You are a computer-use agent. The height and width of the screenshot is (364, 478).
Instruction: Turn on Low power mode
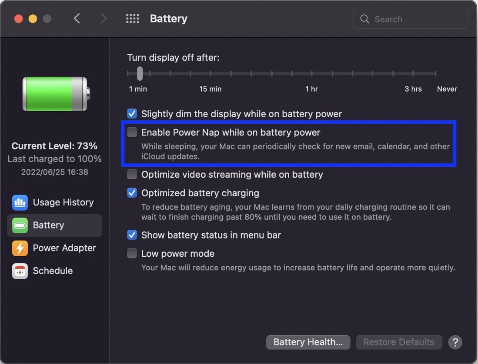point(132,253)
